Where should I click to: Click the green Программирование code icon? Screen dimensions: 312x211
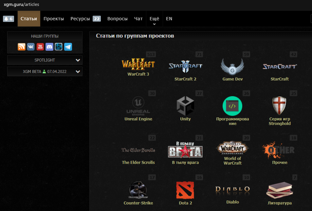pos(232,106)
